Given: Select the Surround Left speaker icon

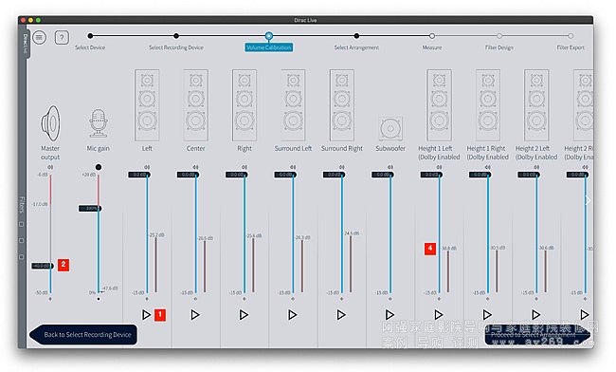Looking at the screenshot, I should [293, 105].
